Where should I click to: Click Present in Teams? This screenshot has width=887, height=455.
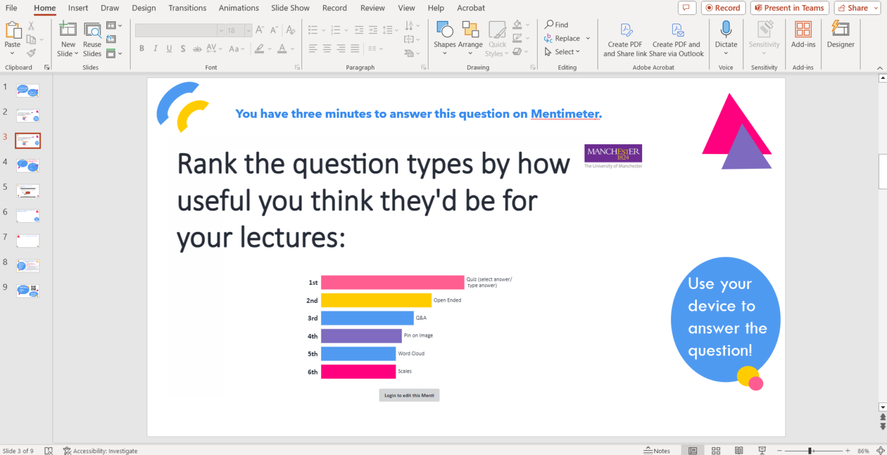click(789, 7)
